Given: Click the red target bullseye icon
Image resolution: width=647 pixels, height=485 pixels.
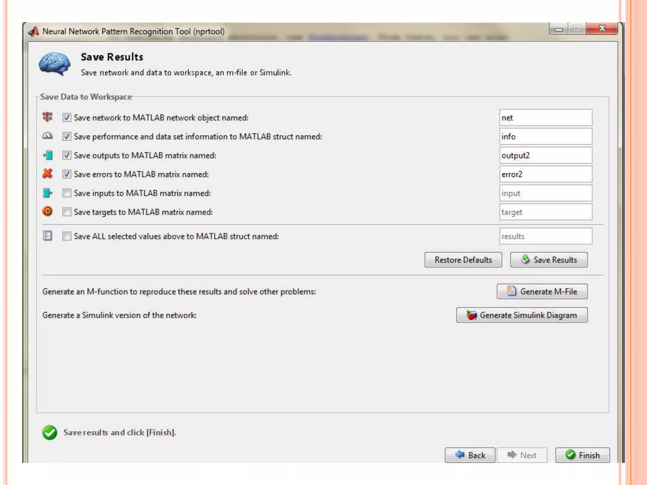Looking at the screenshot, I should pyautogui.click(x=47, y=211).
